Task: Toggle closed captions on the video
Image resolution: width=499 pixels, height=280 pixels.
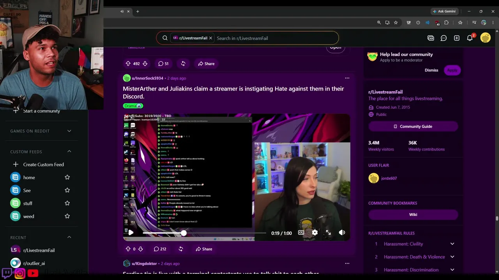Action: coord(301,233)
